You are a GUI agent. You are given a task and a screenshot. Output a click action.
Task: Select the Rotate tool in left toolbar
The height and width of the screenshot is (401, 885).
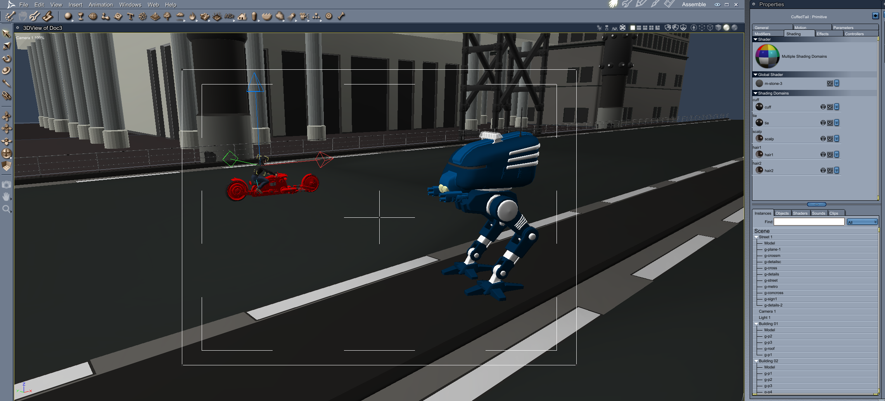tap(7, 59)
